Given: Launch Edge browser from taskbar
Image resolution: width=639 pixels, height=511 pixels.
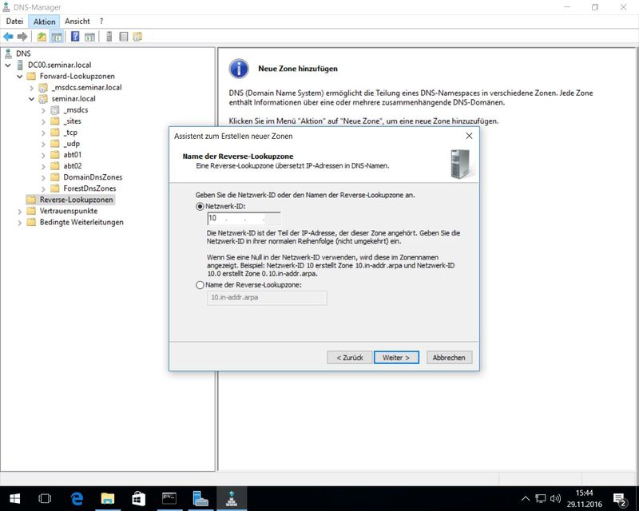Looking at the screenshot, I should pos(77,498).
